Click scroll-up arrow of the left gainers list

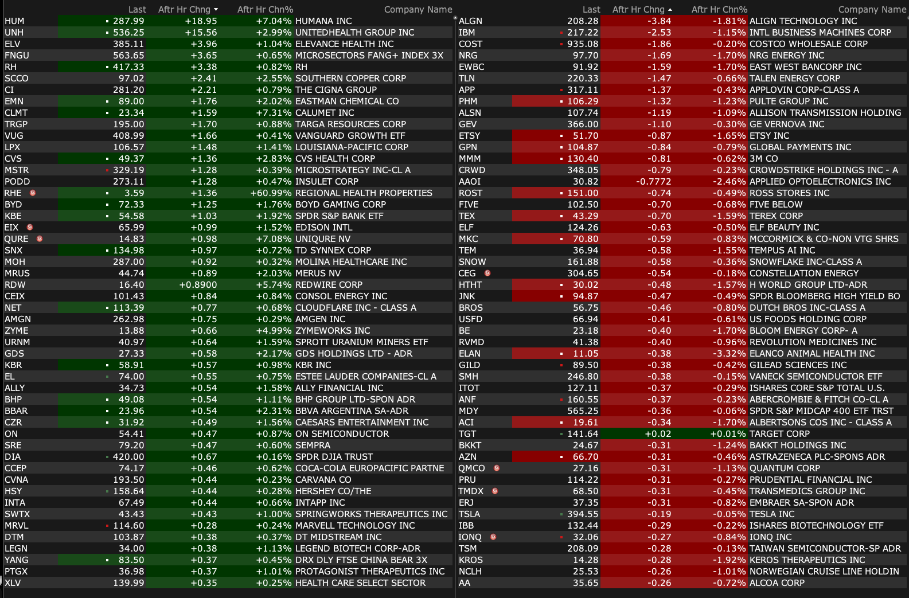coord(455,18)
